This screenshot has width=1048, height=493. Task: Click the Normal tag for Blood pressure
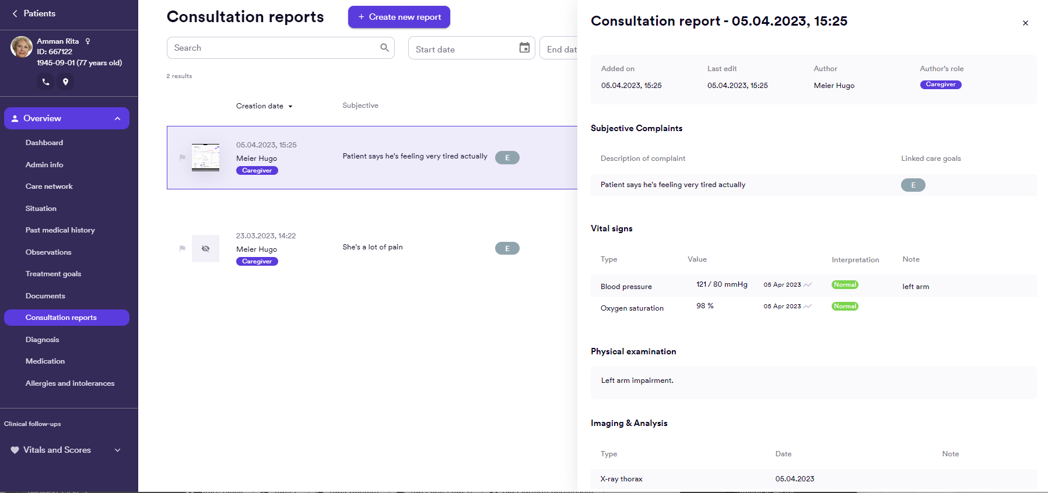click(x=844, y=285)
